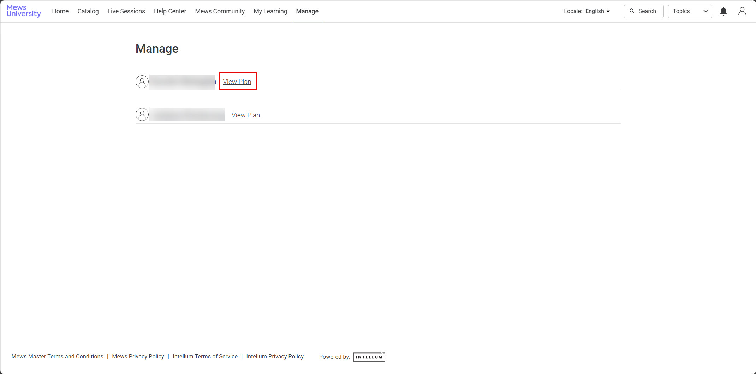756x374 pixels.
Task: Click the avatar icon beside the first View Plan
Action: point(142,82)
